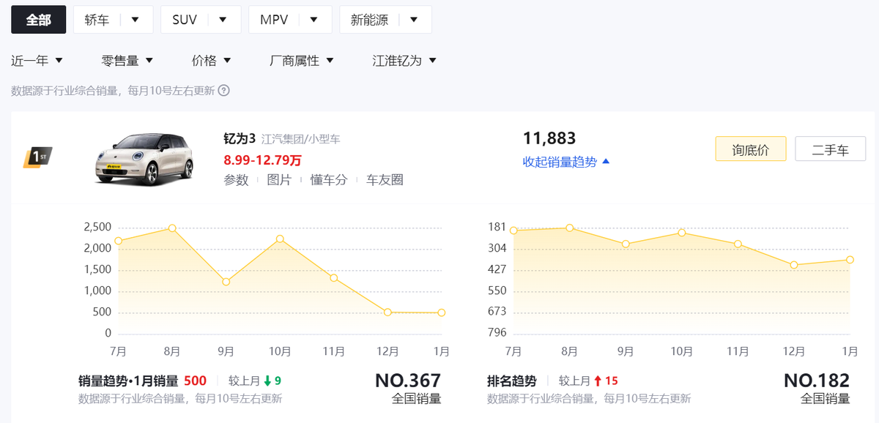Click the 1月 point on sales chart
The image size is (879, 423).
441,312
